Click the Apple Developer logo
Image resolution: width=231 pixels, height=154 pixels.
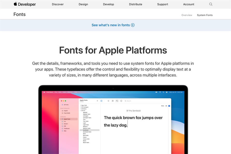pos(25,4)
